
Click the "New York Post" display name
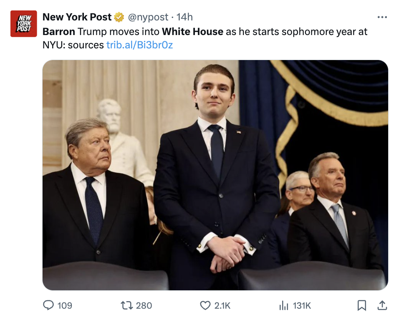tap(77, 17)
